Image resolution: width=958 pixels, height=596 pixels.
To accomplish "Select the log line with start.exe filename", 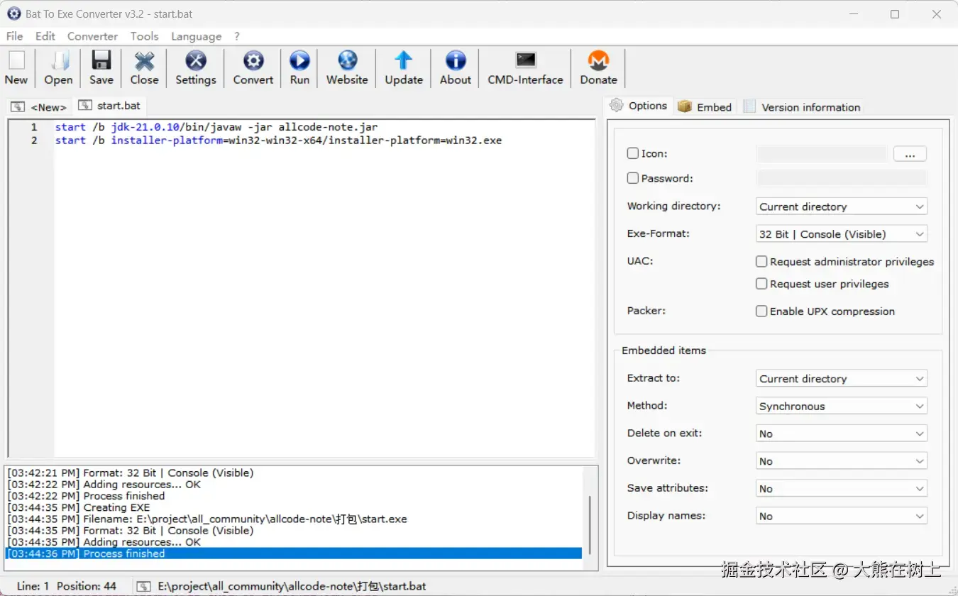I will (x=207, y=519).
